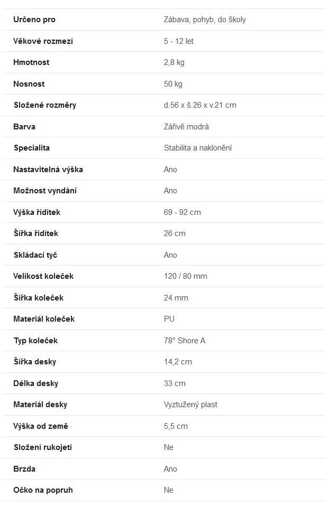The width and height of the screenshot is (331, 507).
Task: Click the 'Vyztužený plast' material value
Action: pyautogui.click(x=190, y=405)
